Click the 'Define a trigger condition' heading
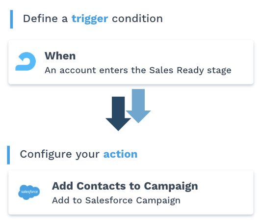This screenshot has width=261, height=222. (x=93, y=19)
